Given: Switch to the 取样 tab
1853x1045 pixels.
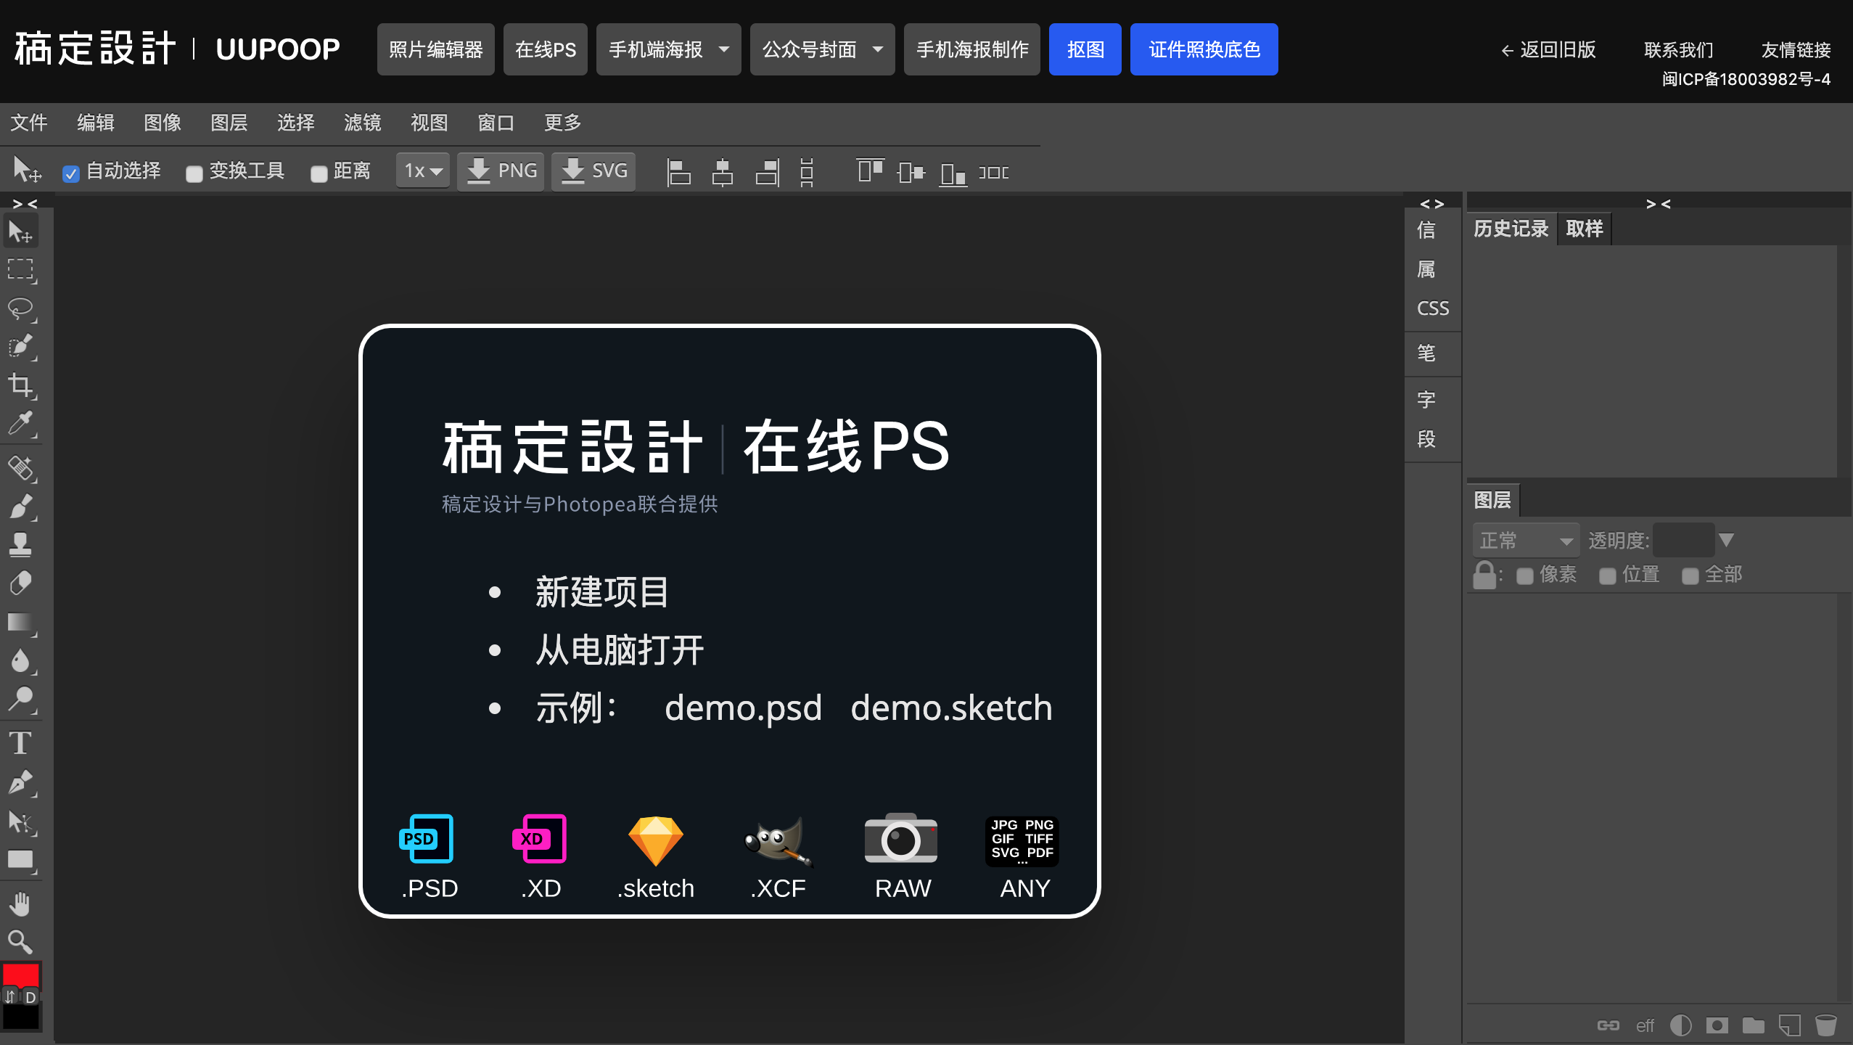Looking at the screenshot, I should [1584, 229].
